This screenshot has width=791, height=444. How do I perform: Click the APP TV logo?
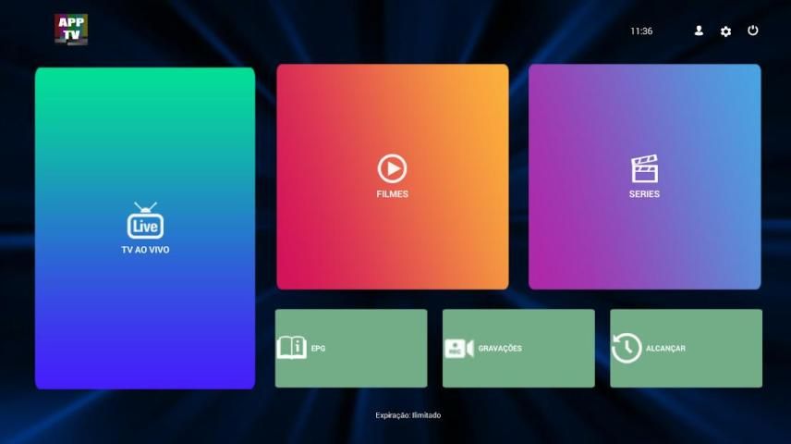71,29
